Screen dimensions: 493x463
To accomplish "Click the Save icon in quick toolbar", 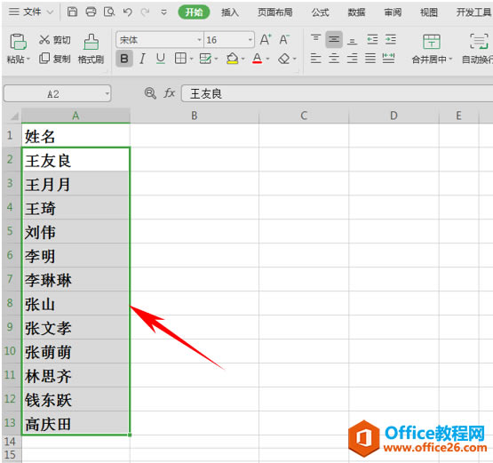I will 72,12.
